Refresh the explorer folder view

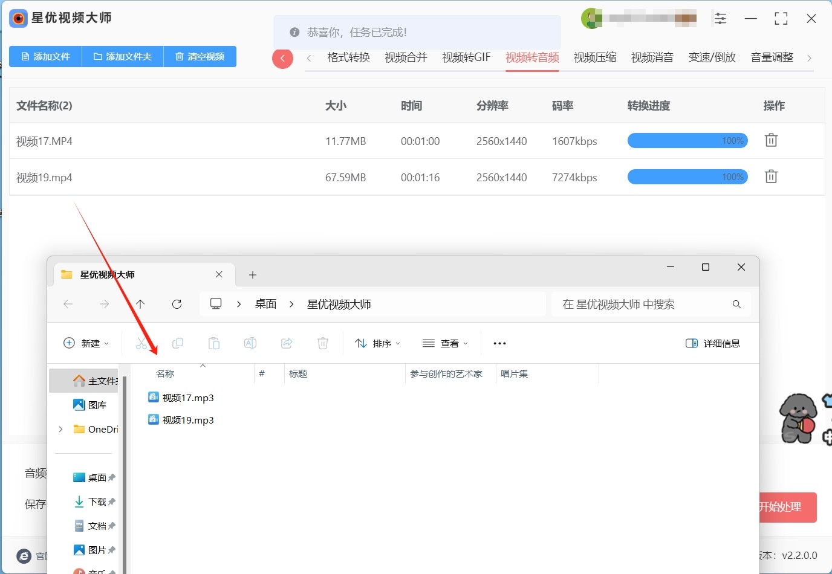pyautogui.click(x=177, y=304)
